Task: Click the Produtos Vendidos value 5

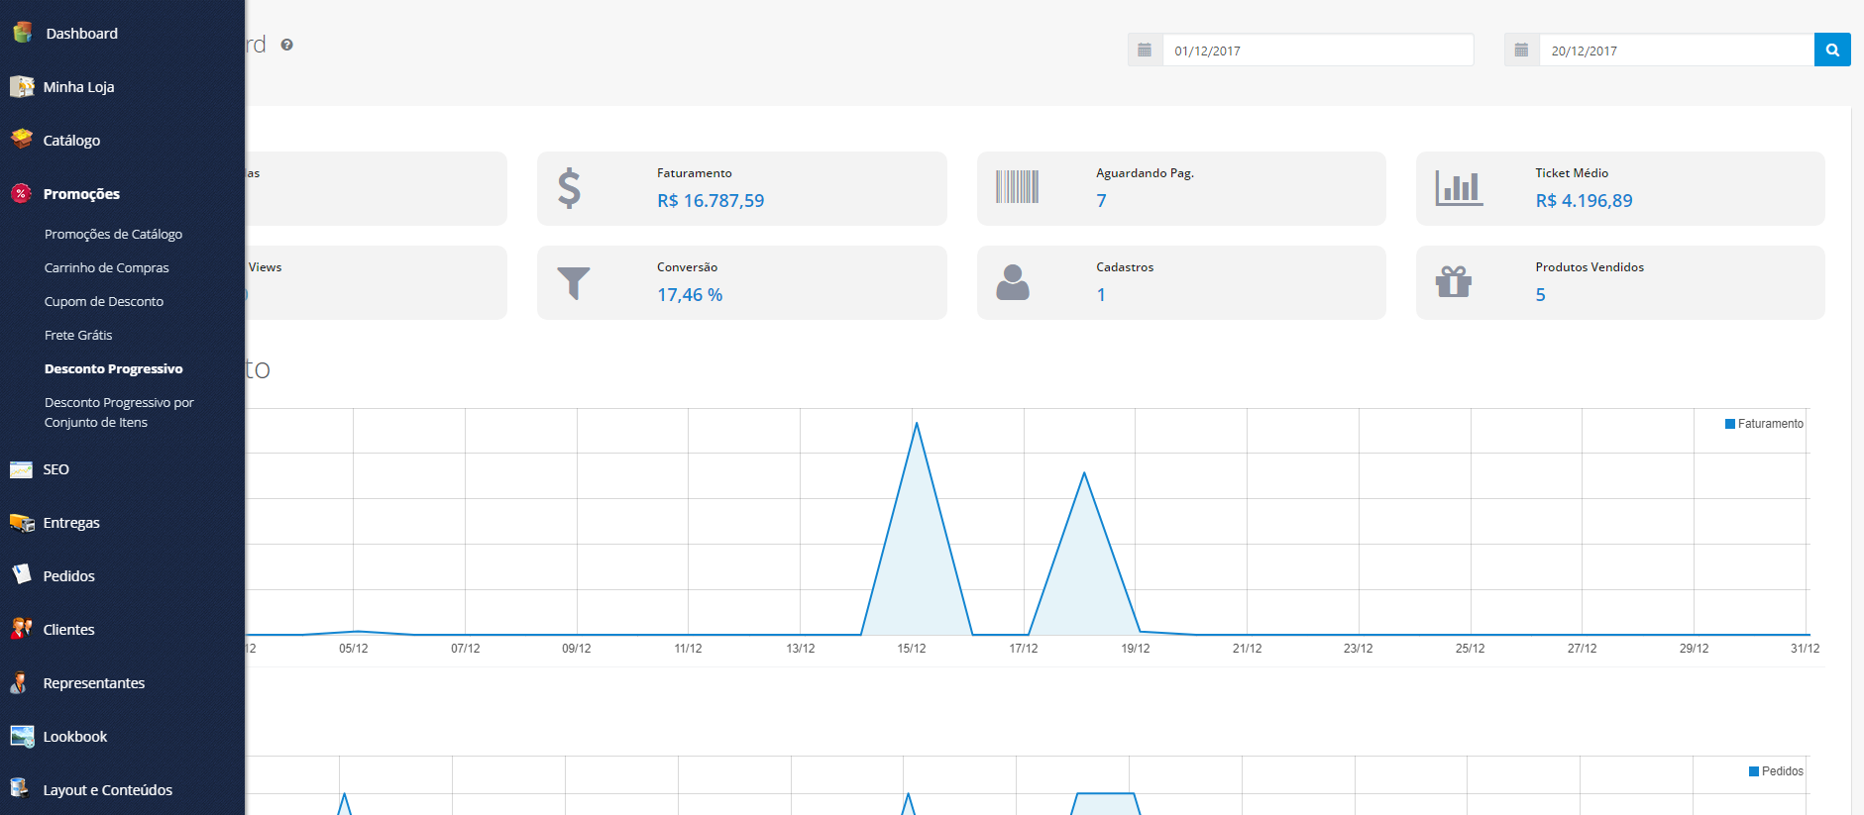Action: point(1540,295)
